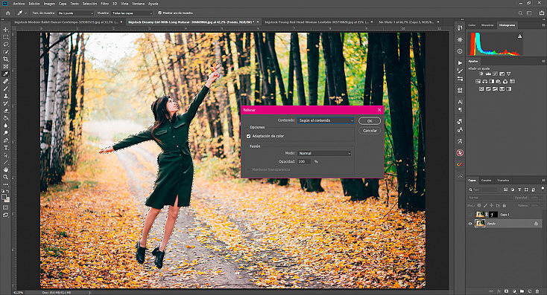
Task: Open the Capas panel menu
Action: (543, 181)
